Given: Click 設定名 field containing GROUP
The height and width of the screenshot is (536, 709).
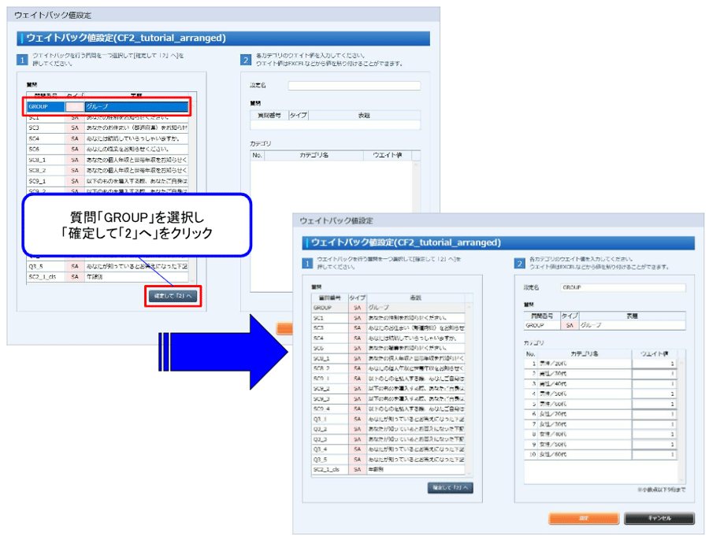Looking at the screenshot, I should point(622,288).
